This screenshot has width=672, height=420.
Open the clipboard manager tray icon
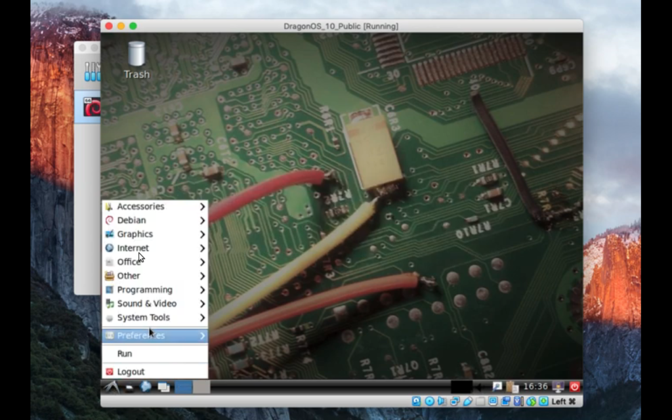click(x=512, y=387)
